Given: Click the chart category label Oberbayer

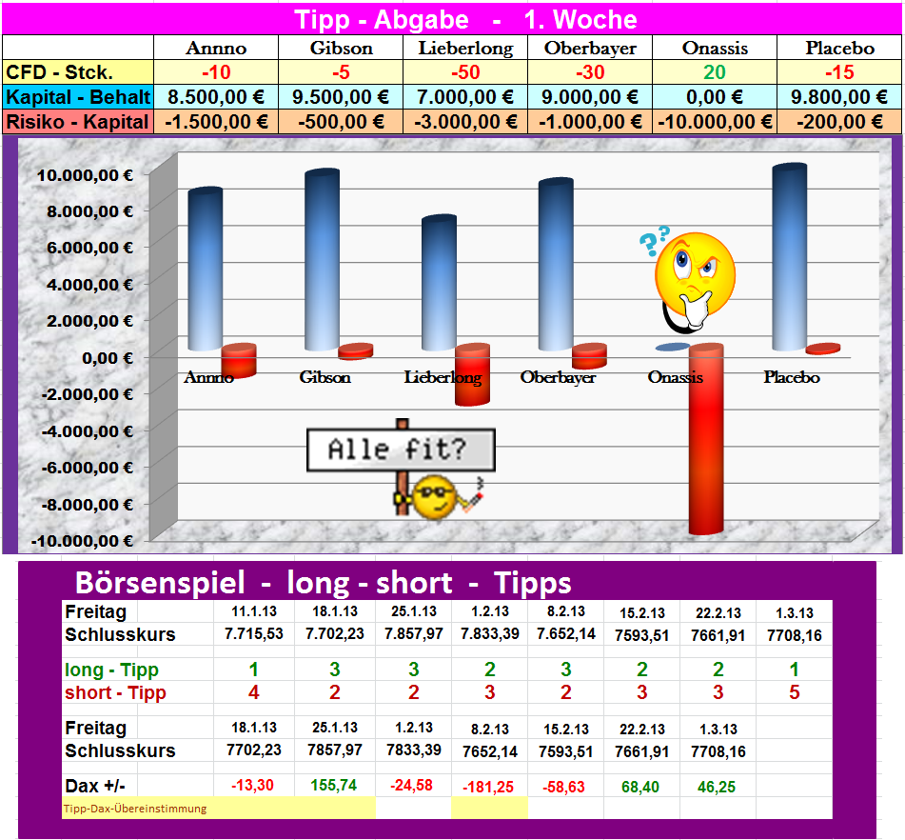Looking at the screenshot, I should tap(558, 377).
